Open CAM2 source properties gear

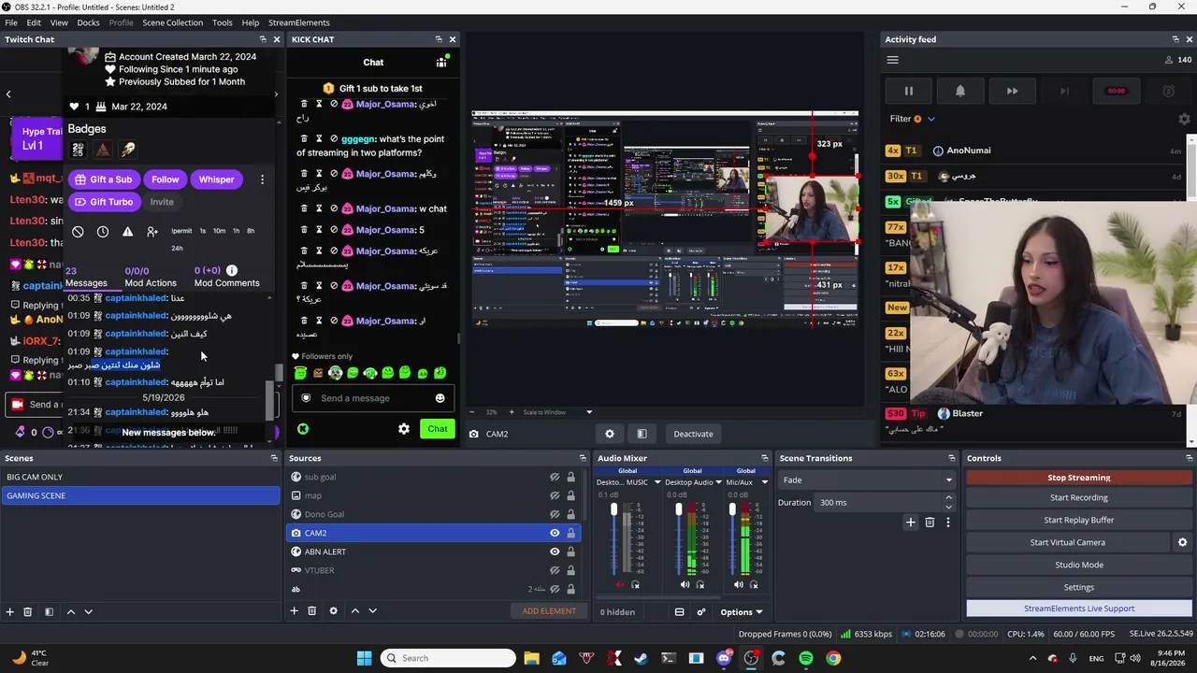[x=610, y=434]
